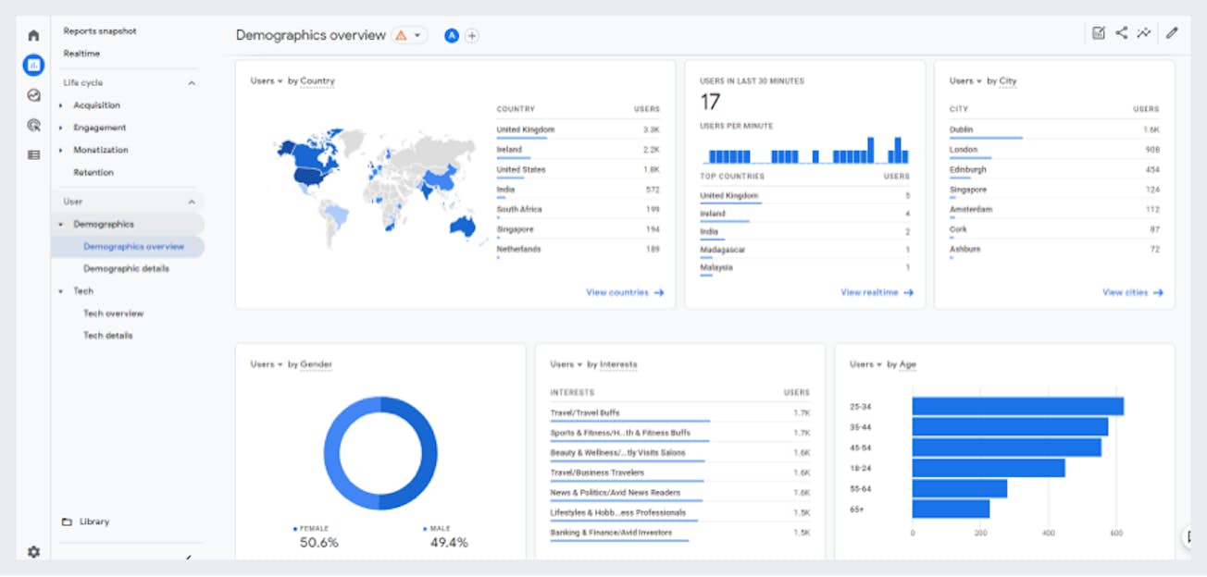Viewport: 1207px width, 577px height.
Task: Select the All Users comparison chip
Action: (452, 35)
